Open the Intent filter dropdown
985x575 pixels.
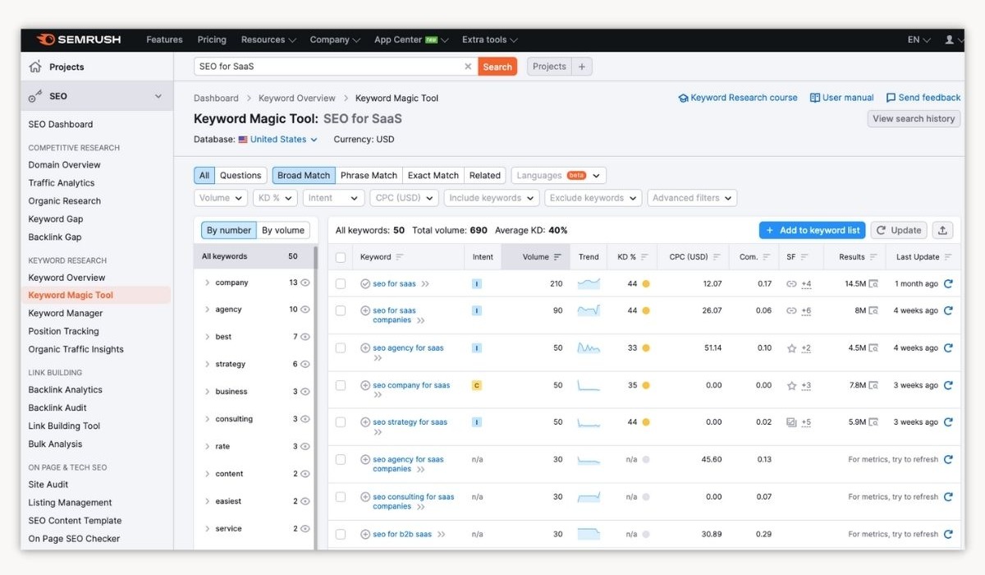click(x=333, y=198)
